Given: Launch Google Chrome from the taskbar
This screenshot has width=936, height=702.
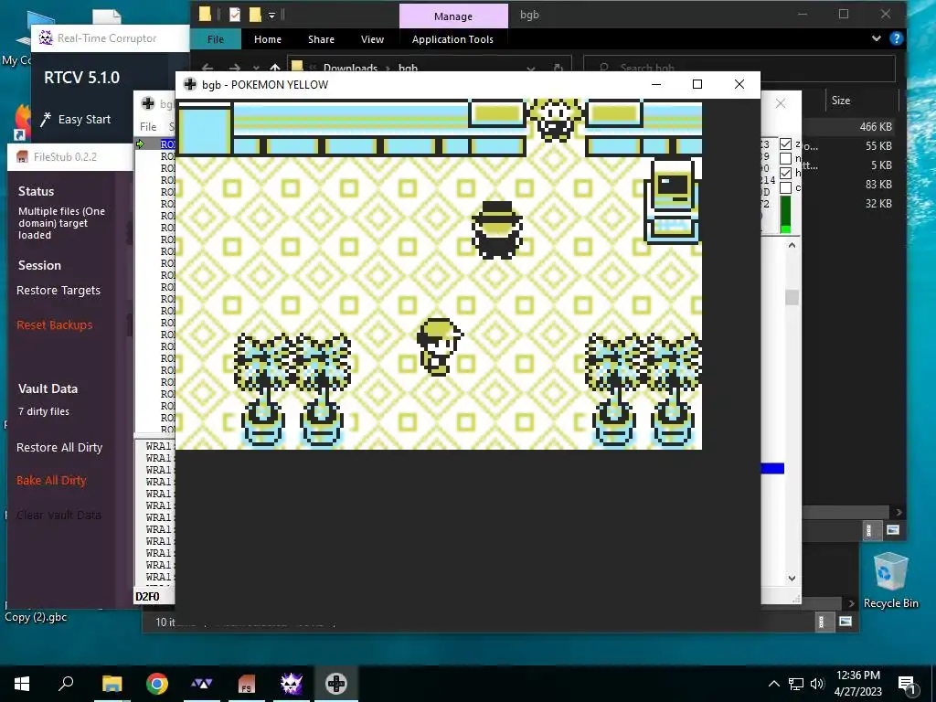Looking at the screenshot, I should point(157,684).
